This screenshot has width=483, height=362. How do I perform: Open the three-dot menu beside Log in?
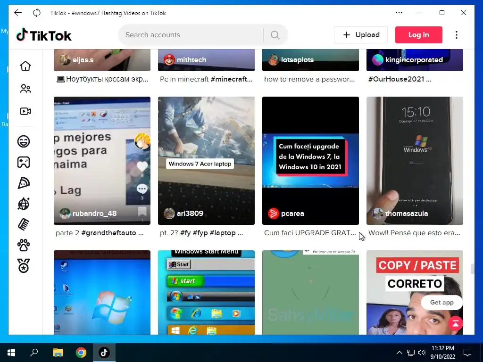[x=457, y=35]
